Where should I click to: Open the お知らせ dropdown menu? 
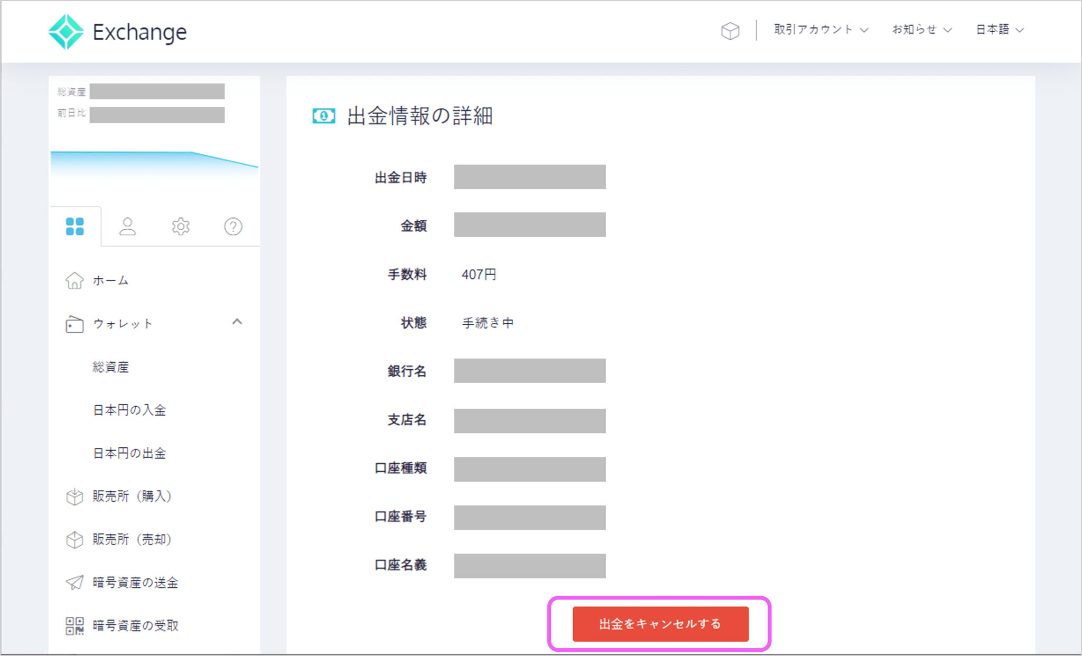pos(921,30)
